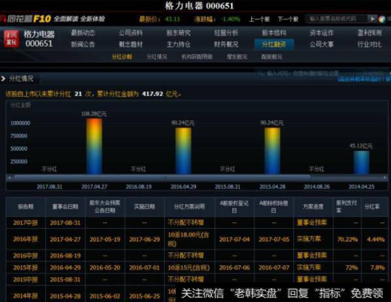391x302 pixels.
Task: Click the 实施日期 column header
Action: (144, 207)
